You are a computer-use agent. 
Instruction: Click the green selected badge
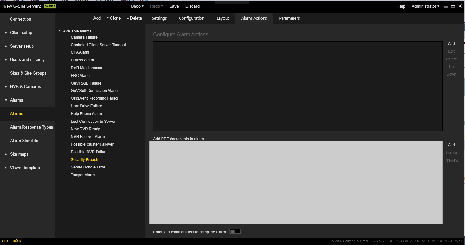click(50, 6)
